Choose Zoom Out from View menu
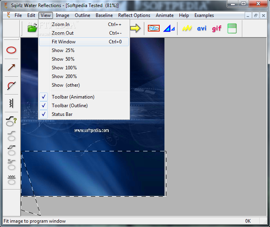Screen dimensions: 270x227 (84, 33)
